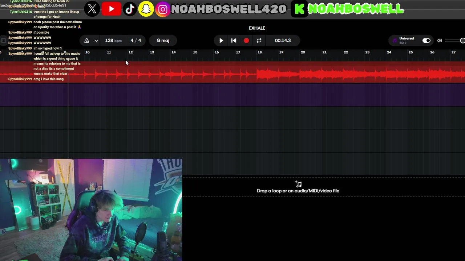The image size is (465, 261).
Task: Click the speaker volume icon
Action: [439, 41]
